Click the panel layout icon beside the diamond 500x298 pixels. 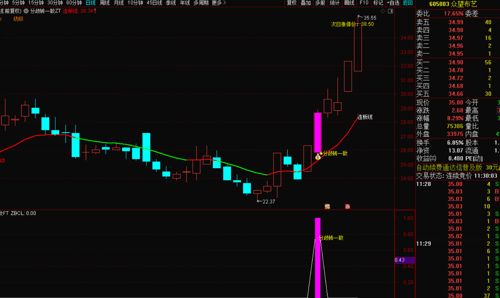coord(390,11)
